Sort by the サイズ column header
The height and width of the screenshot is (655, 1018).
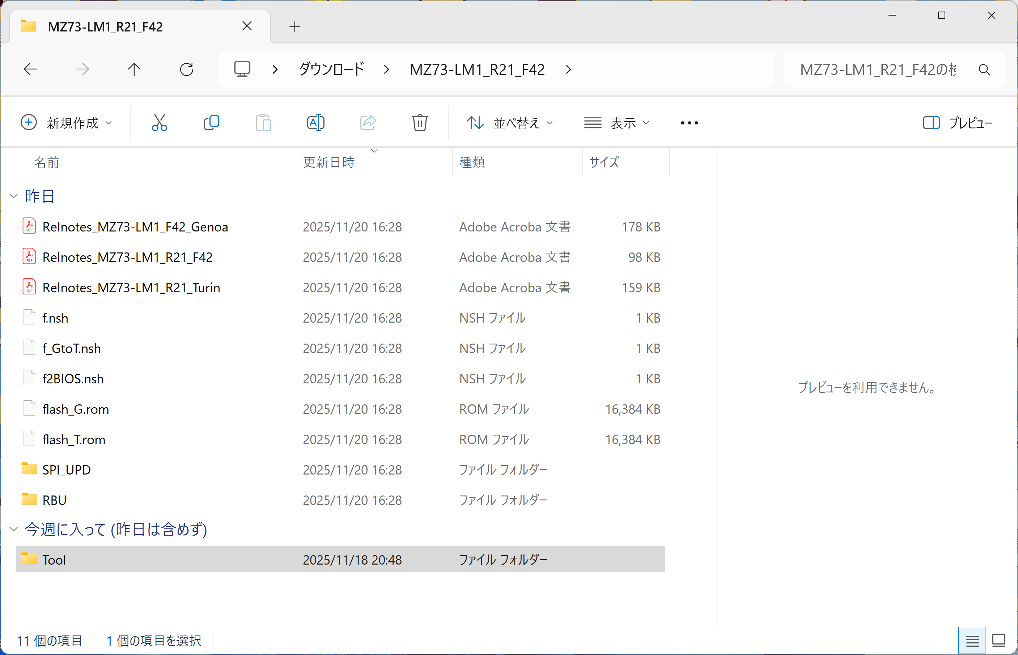604,162
